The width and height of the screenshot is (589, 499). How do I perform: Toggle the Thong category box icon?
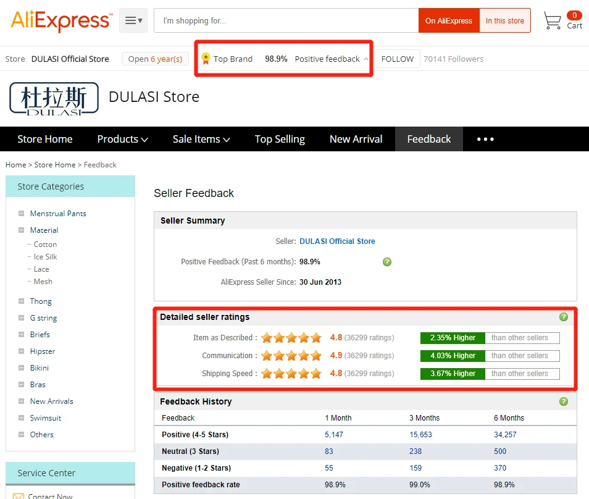pos(22,301)
